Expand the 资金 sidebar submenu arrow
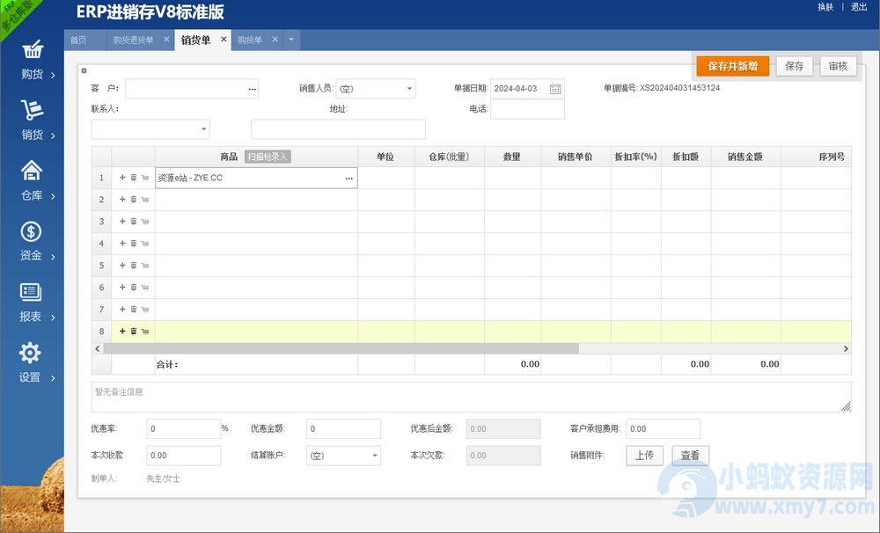 tap(53, 257)
